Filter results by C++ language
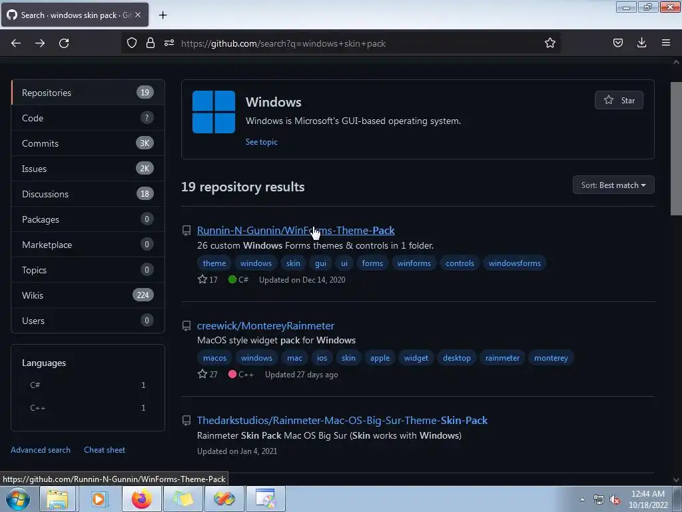This screenshot has height=512, width=682. pyautogui.click(x=88, y=407)
